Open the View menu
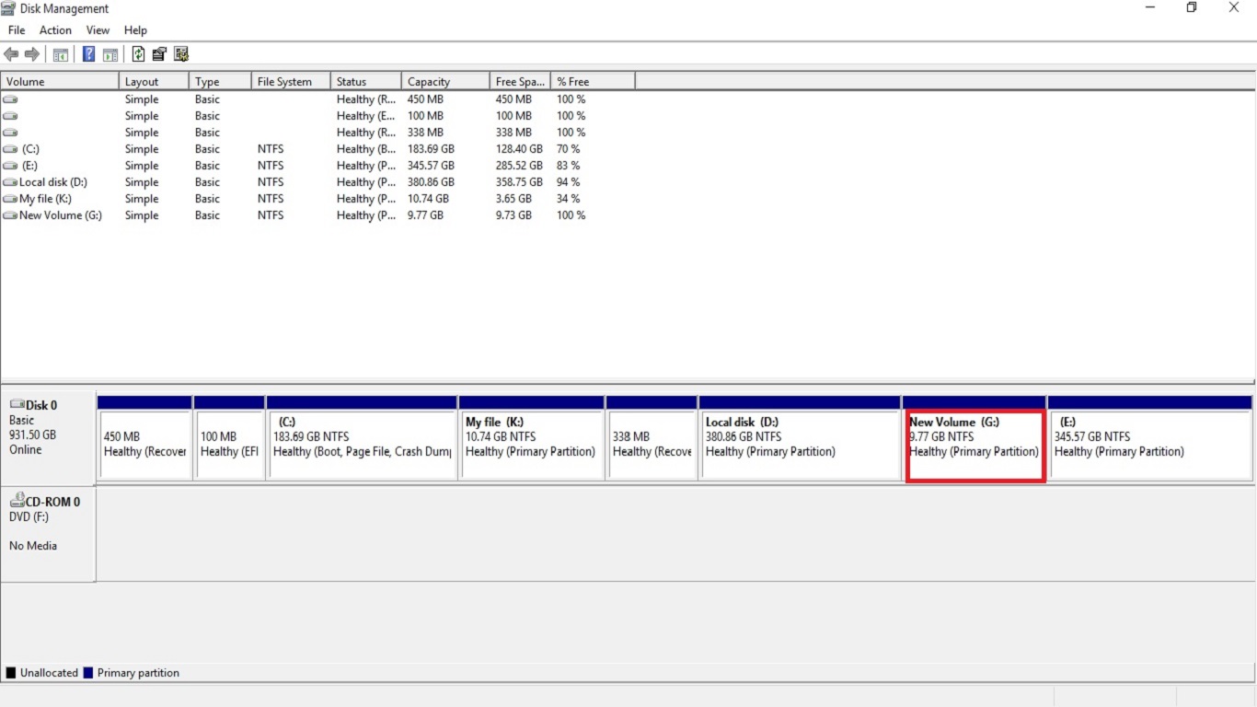The width and height of the screenshot is (1257, 707). 98,30
